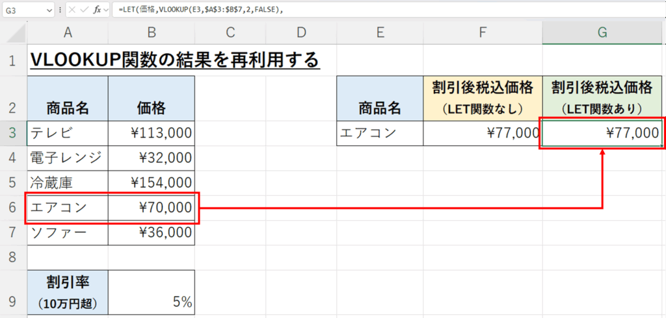Click the Name Box showing G3
This screenshot has height=318, width=666.
[x=23, y=10]
